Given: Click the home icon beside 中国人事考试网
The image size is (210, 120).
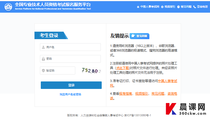Looking at the screenshot, I should [138, 7].
